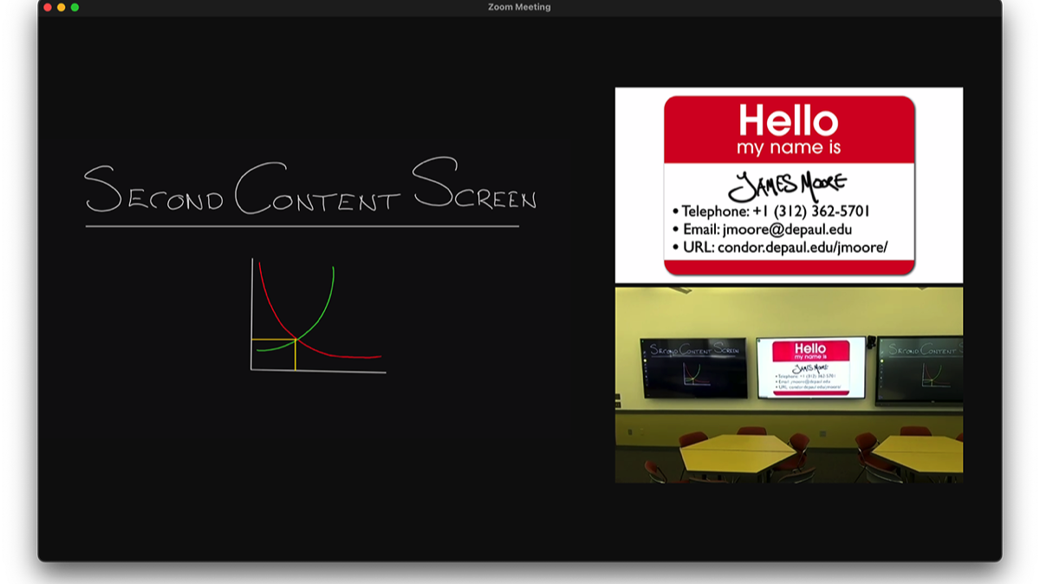This screenshot has width=1040, height=584.
Task: Click the left wall monitor in room
Action: tap(692, 367)
